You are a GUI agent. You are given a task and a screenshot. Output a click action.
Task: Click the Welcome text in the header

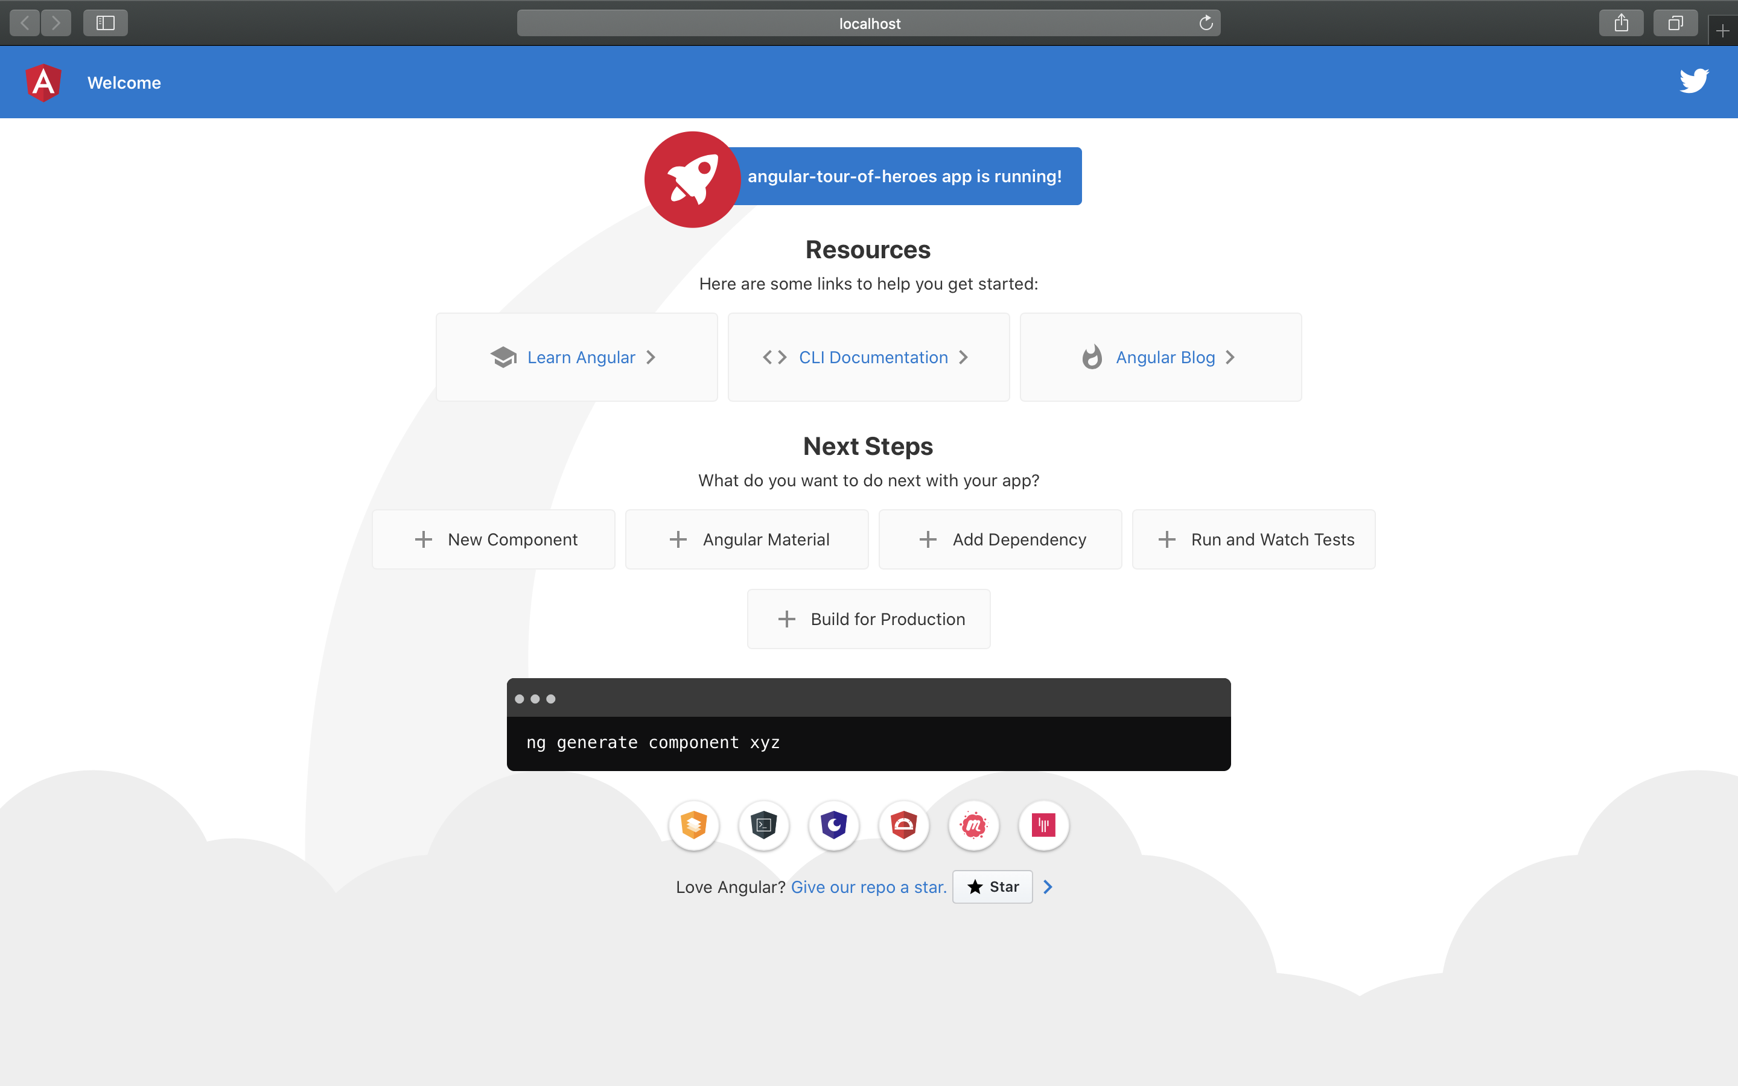(x=124, y=83)
